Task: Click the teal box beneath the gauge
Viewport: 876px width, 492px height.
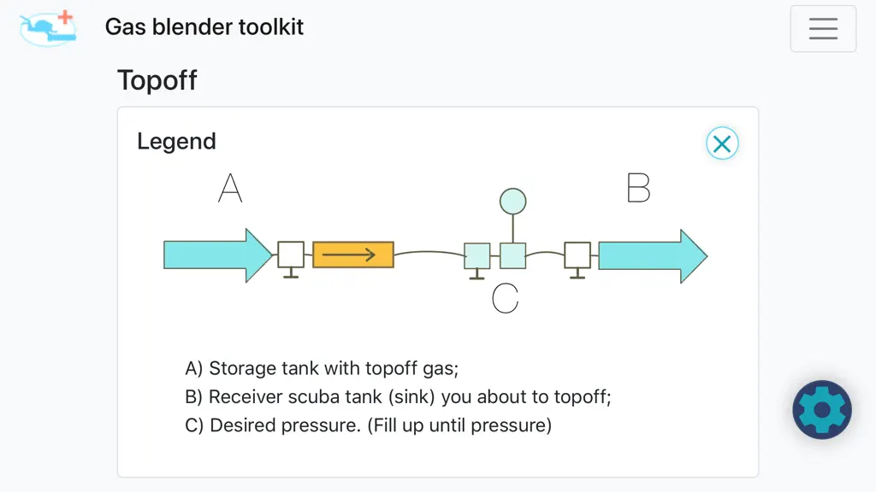Action: pos(513,256)
